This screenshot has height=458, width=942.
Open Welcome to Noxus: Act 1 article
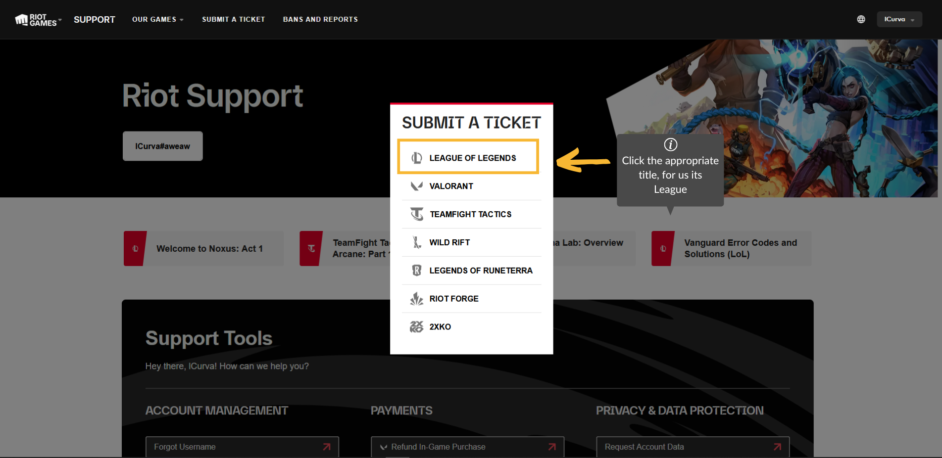(x=203, y=249)
